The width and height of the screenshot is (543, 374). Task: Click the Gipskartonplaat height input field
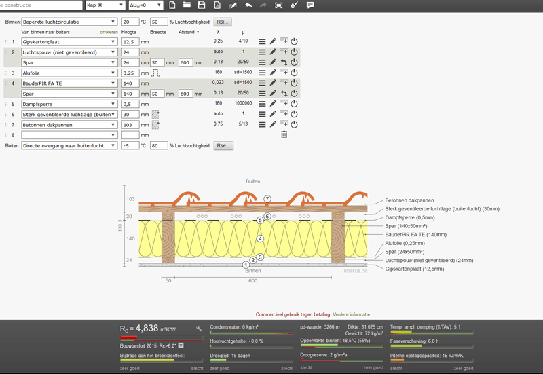(x=130, y=42)
